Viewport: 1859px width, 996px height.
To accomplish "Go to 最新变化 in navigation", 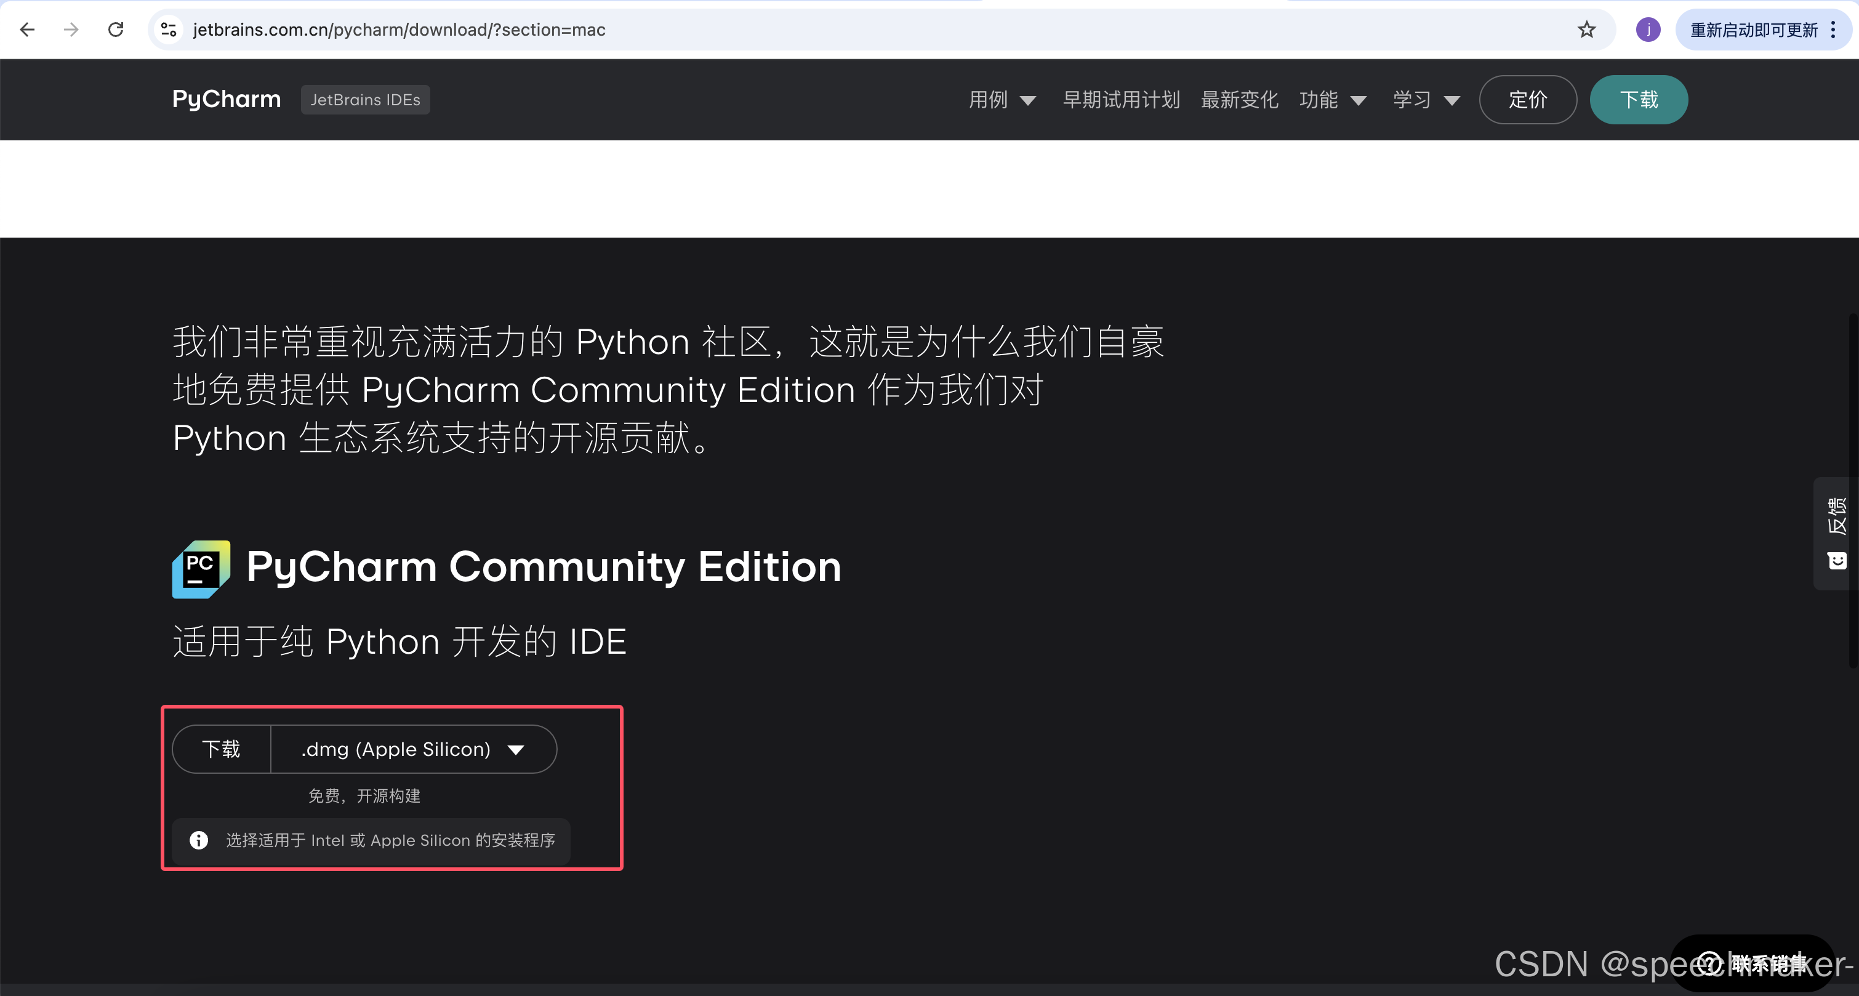I will click(1239, 100).
